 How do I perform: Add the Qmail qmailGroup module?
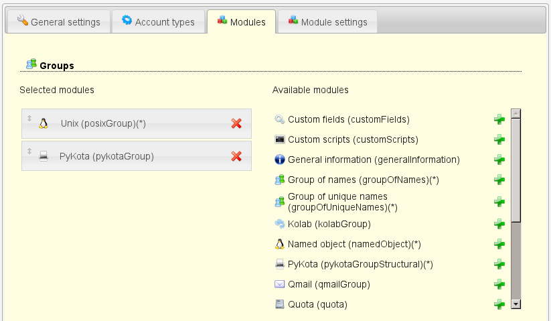tap(499, 284)
